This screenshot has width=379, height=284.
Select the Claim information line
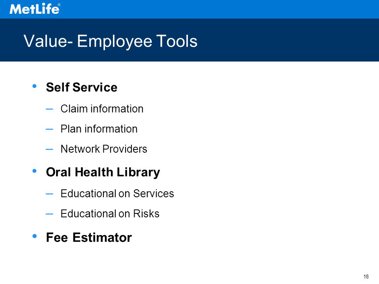tap(102, 109)
